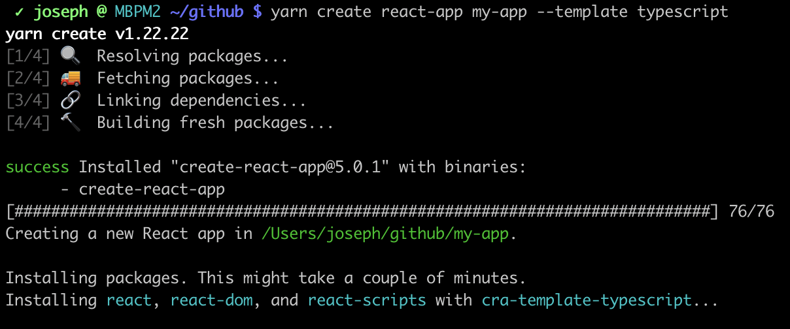The image size is (790, 329).
Task: Click the magnifying glass icon beside Resolving packages
Action: pos(70,56)
